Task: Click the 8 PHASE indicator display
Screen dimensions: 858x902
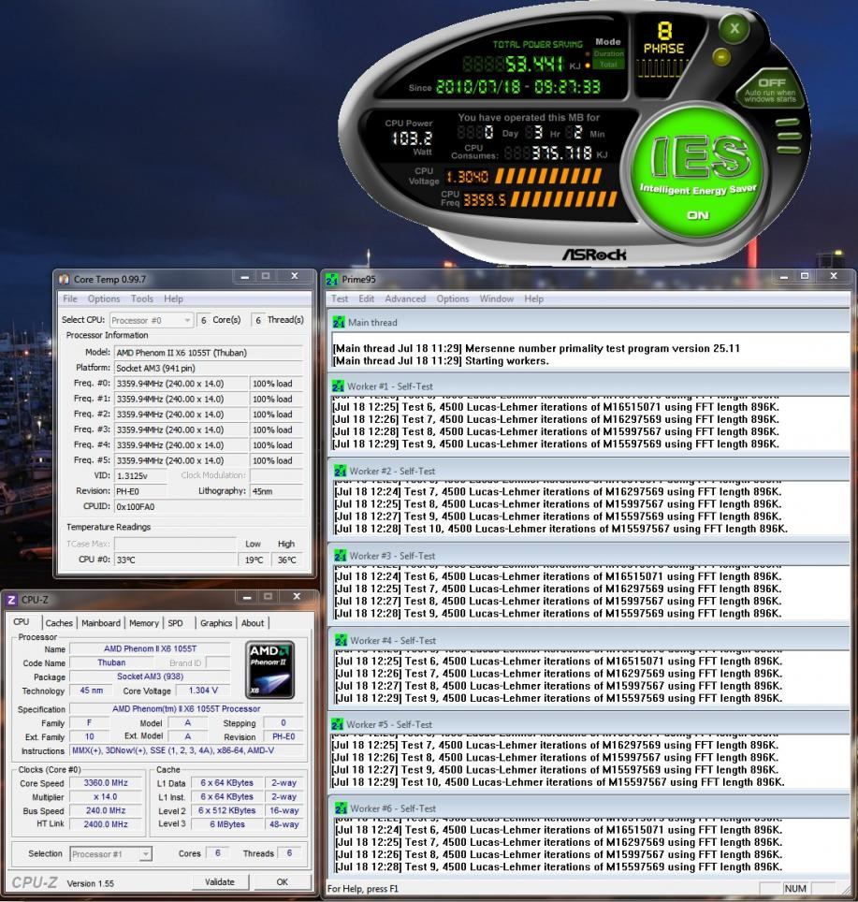Action: pyautogui.click(x=663, y=50)
